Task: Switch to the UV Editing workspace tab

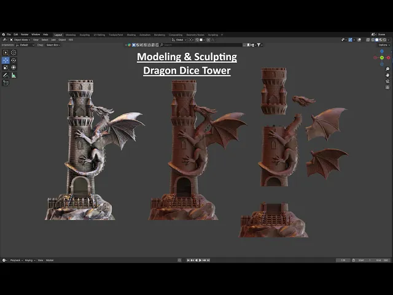Action: [99, 35]
